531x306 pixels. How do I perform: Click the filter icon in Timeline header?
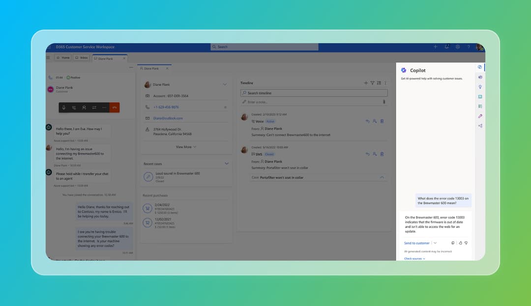click(x=372, y=83)
